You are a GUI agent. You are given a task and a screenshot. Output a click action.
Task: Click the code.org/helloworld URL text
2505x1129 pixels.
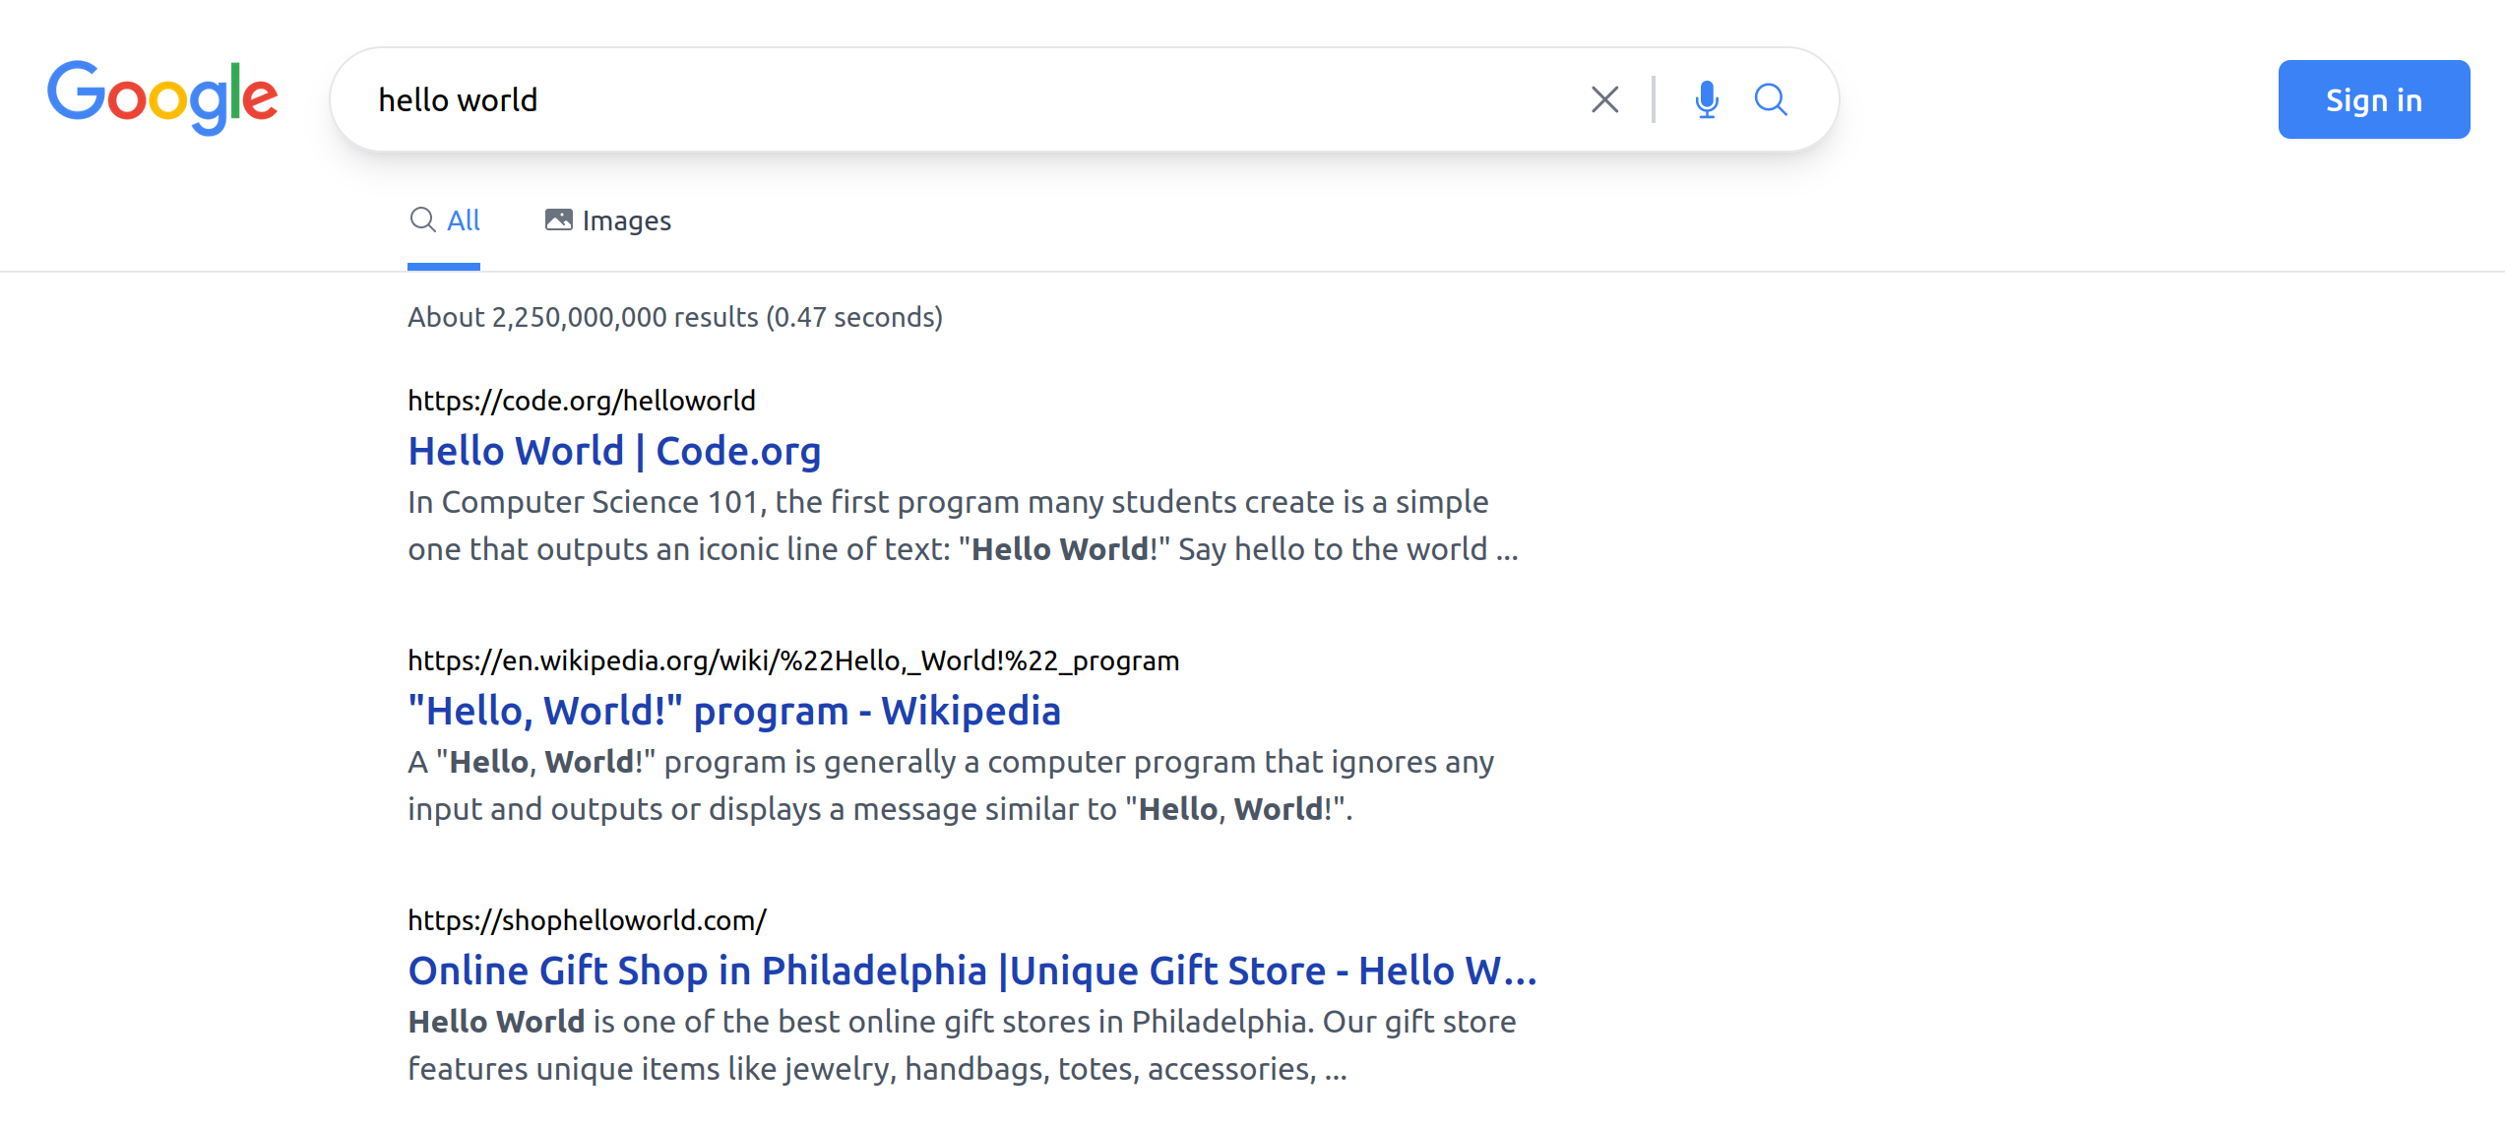click(x=582, y=401)
